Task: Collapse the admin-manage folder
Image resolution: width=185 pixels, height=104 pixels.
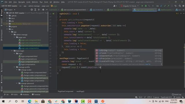Action: point(12,35)
